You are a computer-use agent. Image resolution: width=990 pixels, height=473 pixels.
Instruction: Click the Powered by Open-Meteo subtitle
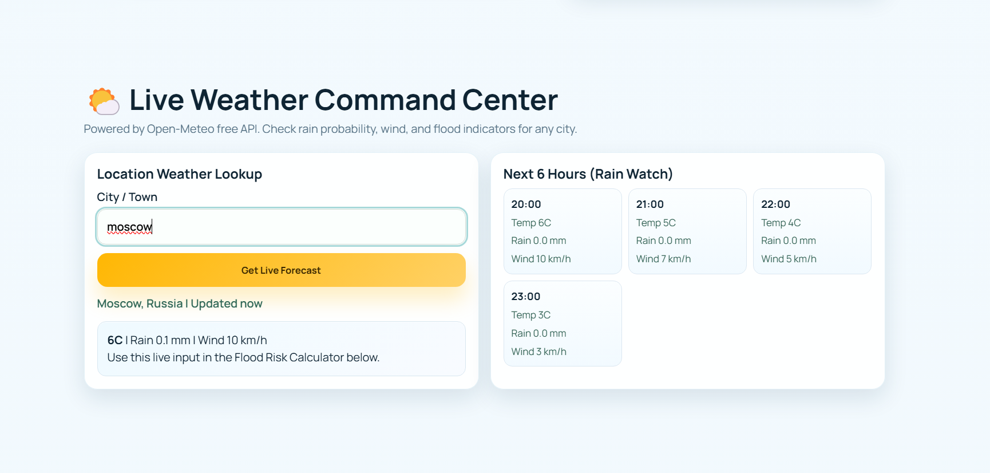(x=330, y=129)
